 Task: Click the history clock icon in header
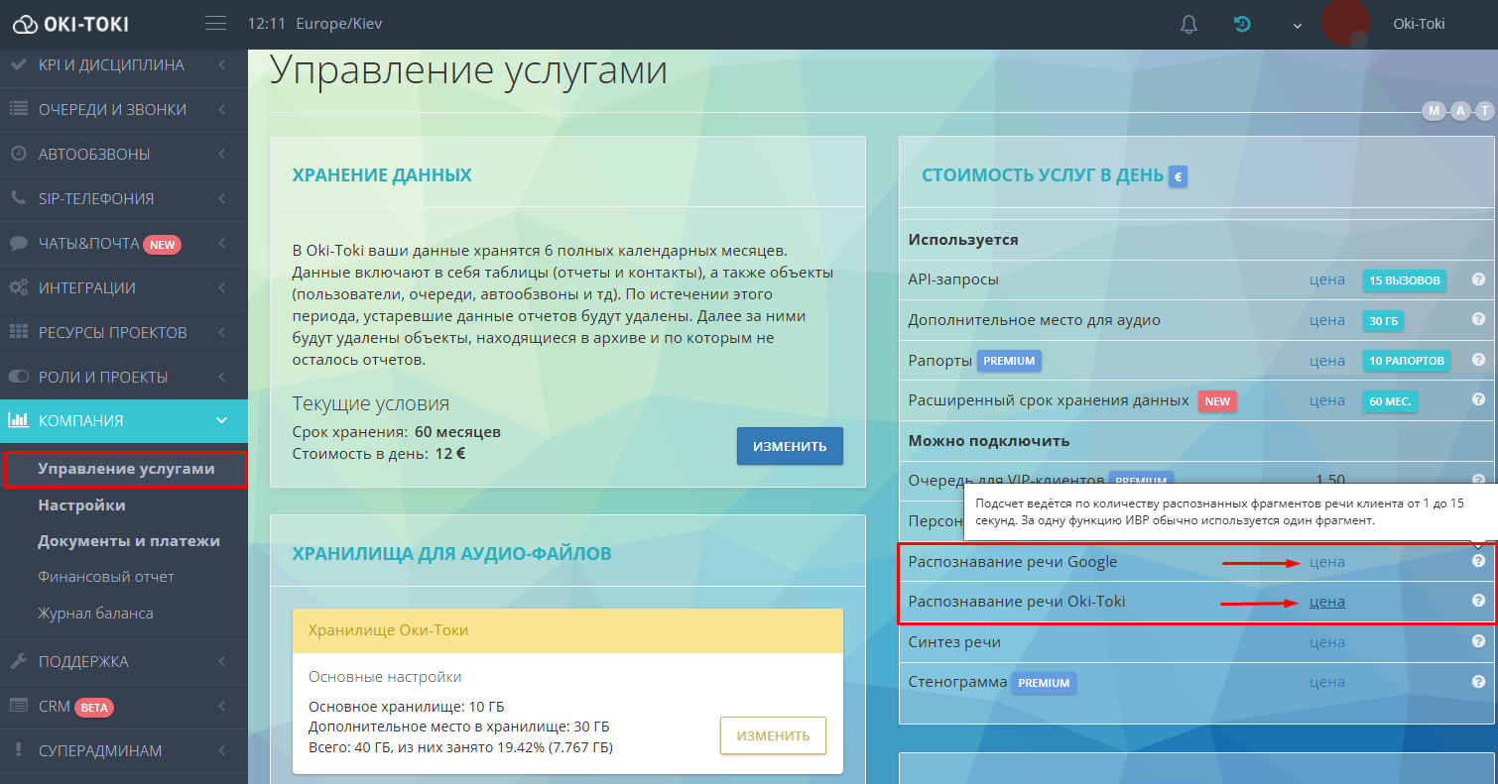tap(1242, 24)
